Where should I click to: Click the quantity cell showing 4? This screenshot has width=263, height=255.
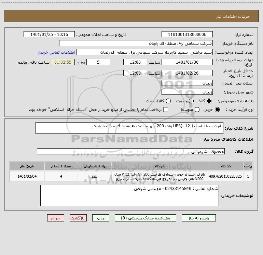pos(61,176)
